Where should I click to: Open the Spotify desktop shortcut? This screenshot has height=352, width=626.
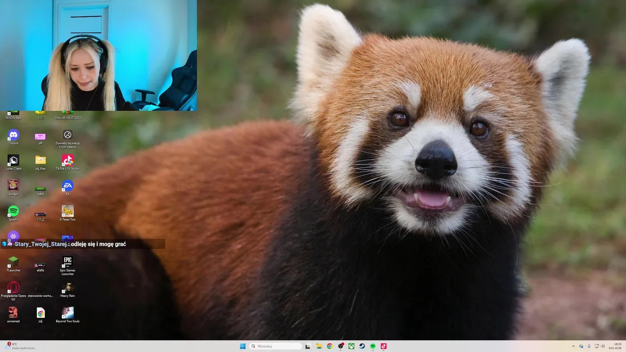(x=13, y=213)
